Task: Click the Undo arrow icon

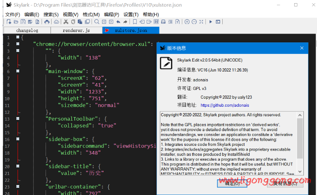Action: pyautogui.click(x=118, y=22)
